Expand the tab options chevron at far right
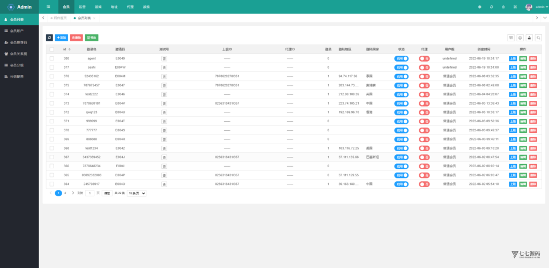549x268 pixels. (x=544, y=18)
